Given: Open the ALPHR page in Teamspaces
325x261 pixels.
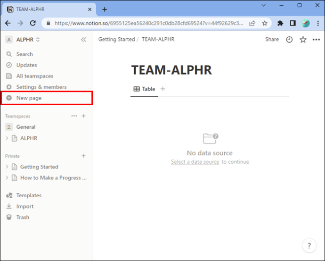Looking at the screenshot, I should (29, 138).
